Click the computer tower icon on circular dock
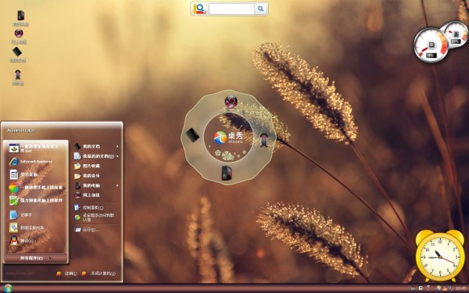 click(x=227, y=173)
